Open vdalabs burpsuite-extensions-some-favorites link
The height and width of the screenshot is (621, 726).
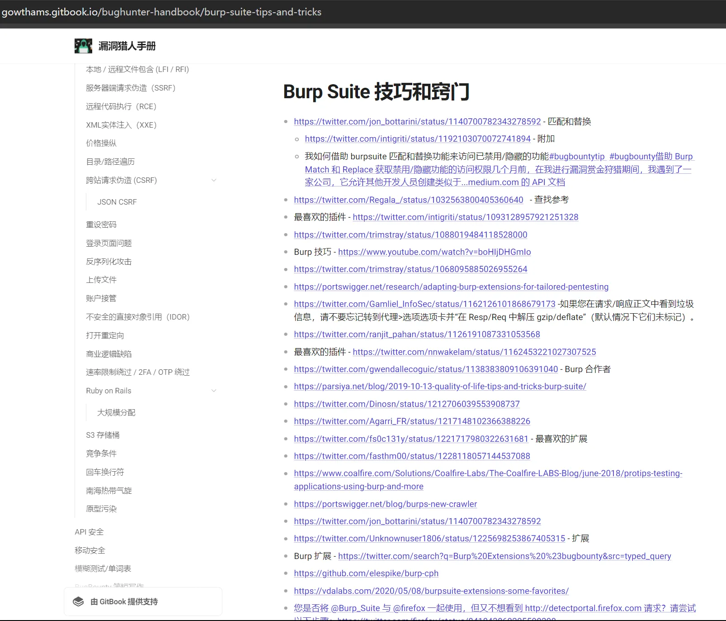431,591
